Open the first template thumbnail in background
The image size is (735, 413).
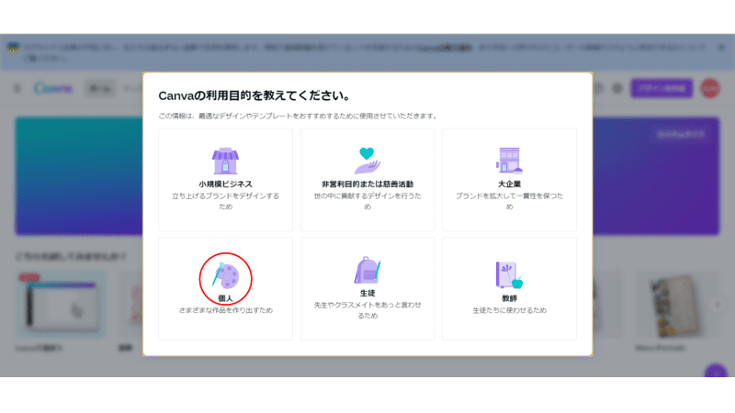(61, 305)
